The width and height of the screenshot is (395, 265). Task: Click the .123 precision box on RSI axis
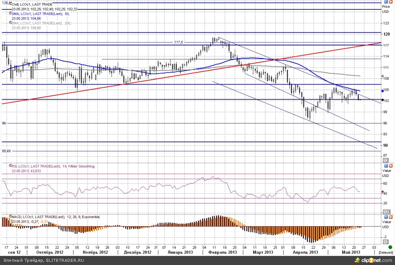pyautogui.click(x=386, y=211)
